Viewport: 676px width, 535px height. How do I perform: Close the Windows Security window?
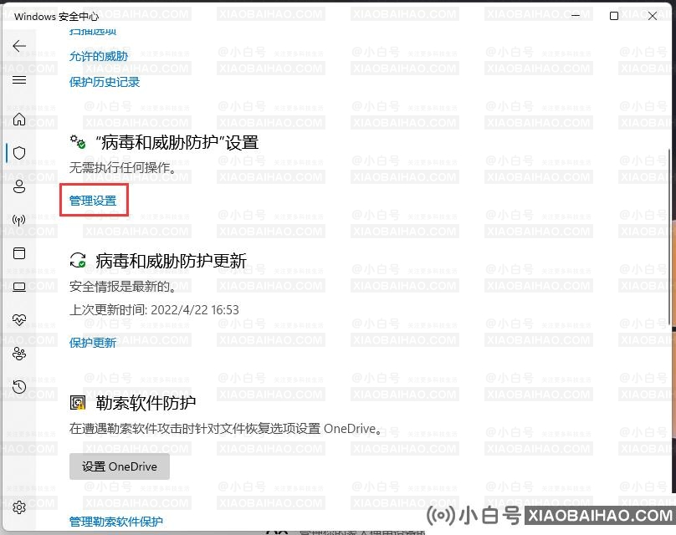click(653, 16)
